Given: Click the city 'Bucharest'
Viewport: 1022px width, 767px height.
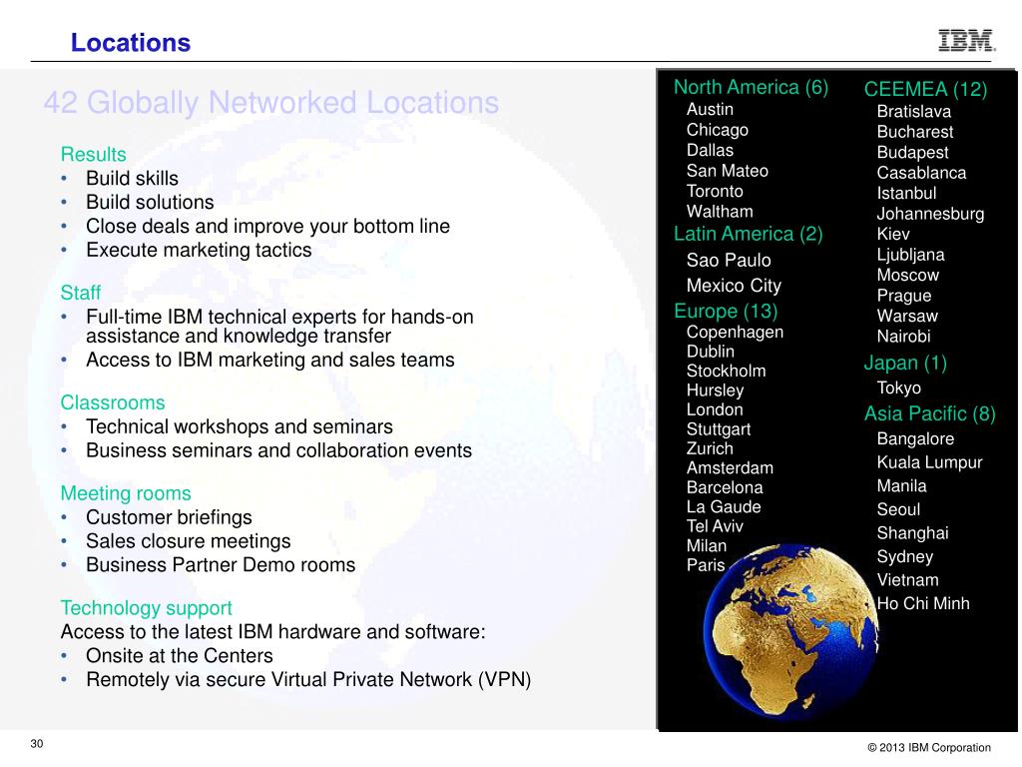Looking at the screenshot, I should coord(915,132).
